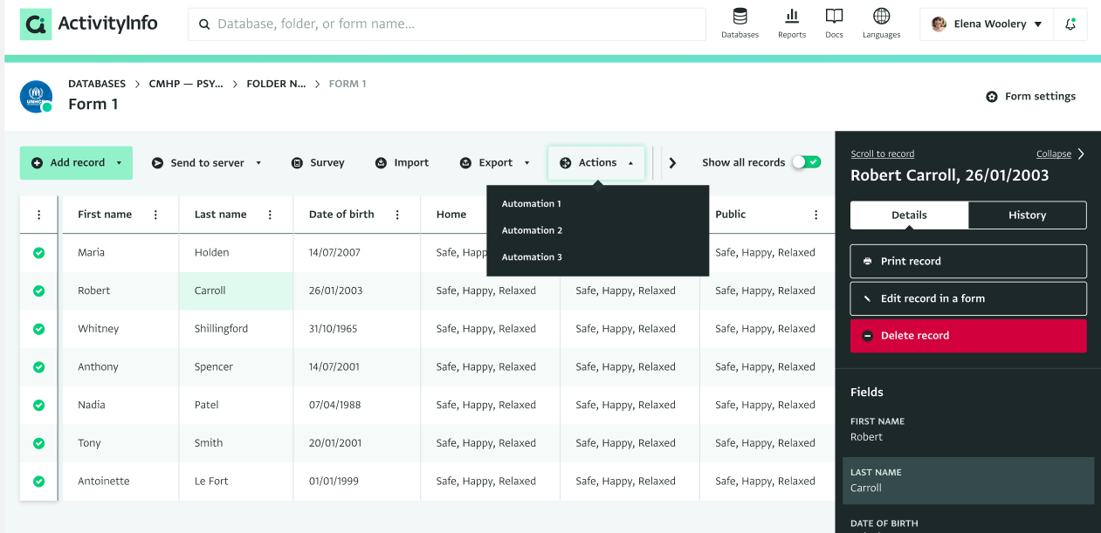Open the Databases icon in header

point(740,17)
